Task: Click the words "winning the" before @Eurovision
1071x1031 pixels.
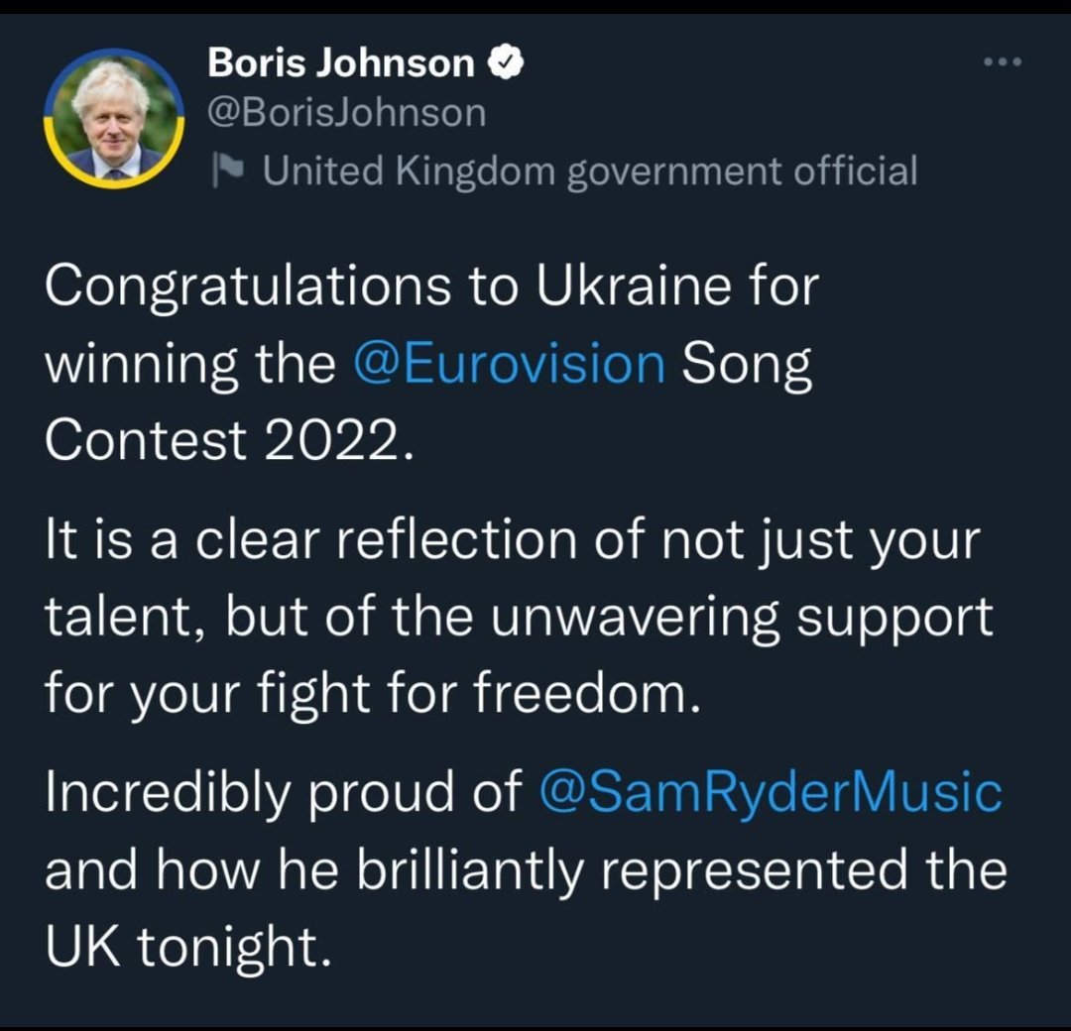Action: tap(190, 365)
